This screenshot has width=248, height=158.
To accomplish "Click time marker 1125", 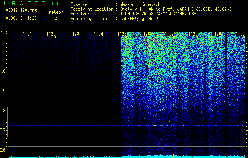I will (x=122, y=34).
